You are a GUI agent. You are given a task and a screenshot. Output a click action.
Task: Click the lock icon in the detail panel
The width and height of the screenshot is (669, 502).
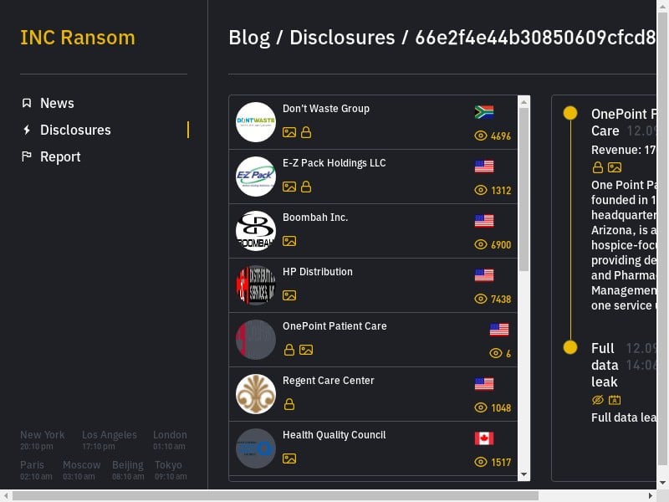[x=598, y=167]
